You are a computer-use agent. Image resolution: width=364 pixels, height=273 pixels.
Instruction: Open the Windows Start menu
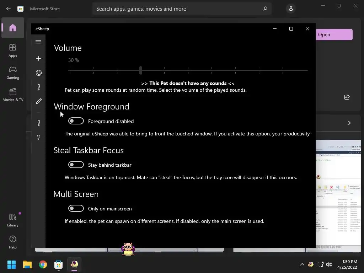pyautogui.click(x=11, y=264)
